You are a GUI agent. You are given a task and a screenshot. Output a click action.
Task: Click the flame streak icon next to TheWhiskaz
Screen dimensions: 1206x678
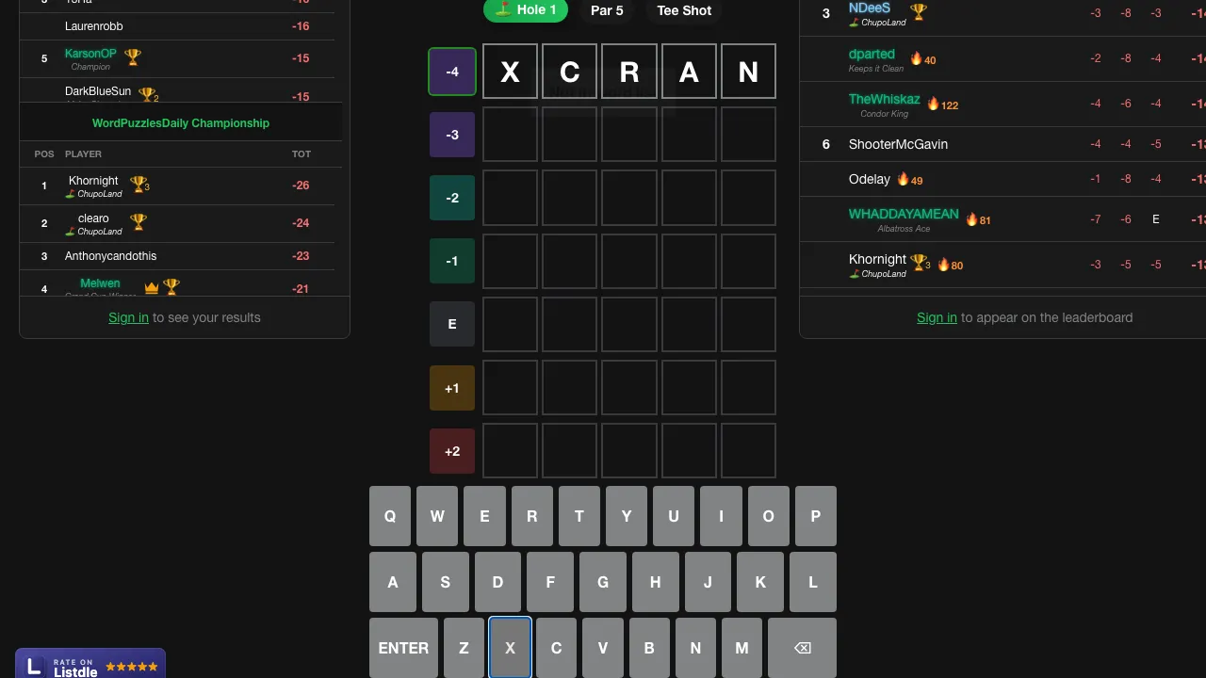pyautogui.click(x=933, y=105)
